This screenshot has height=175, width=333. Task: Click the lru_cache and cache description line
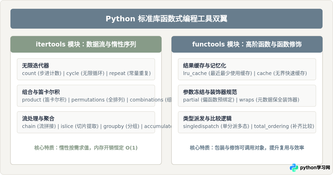coord(245,73)
